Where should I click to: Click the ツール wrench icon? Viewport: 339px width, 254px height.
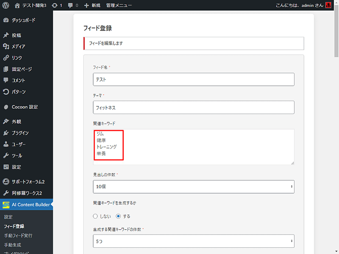6,155
